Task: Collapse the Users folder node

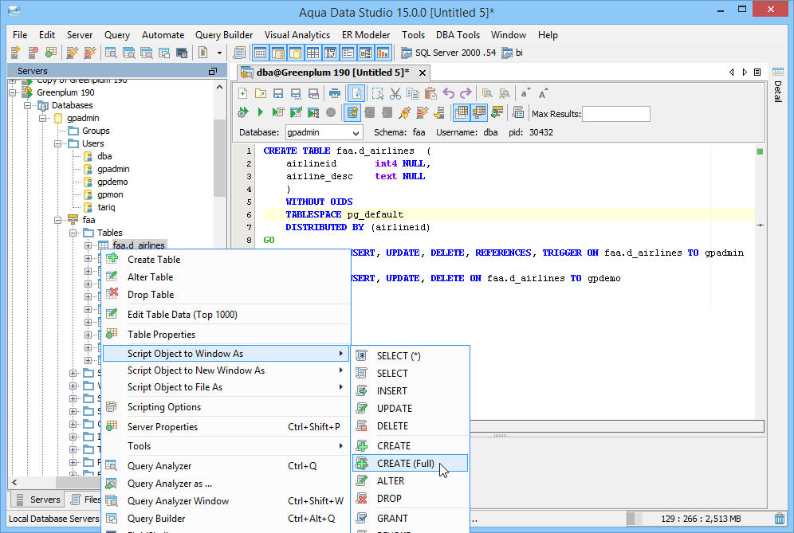Action: point(57,143)
